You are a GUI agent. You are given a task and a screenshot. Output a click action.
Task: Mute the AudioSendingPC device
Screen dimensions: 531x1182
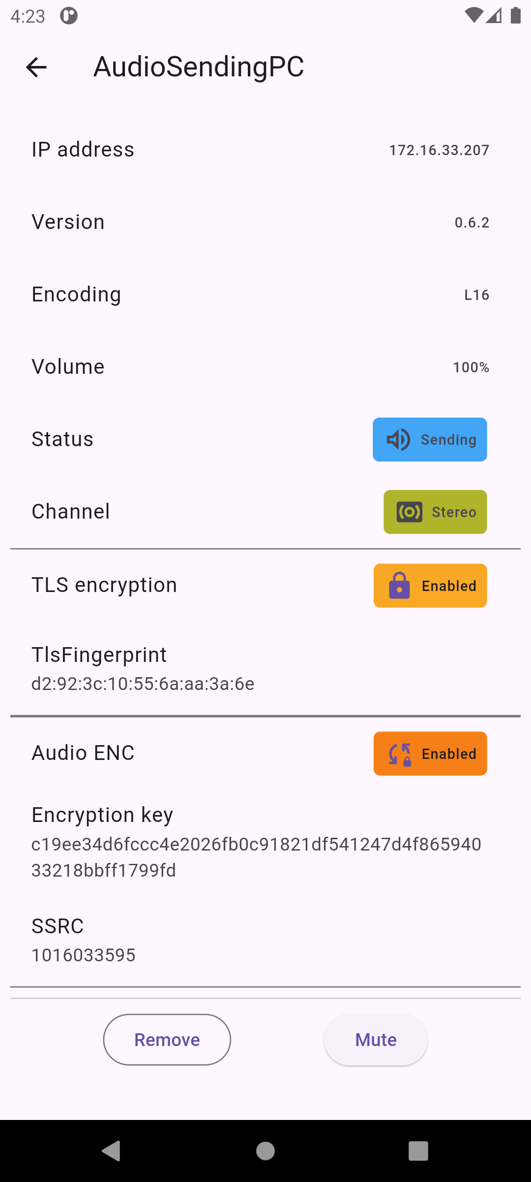point(376,1040)
